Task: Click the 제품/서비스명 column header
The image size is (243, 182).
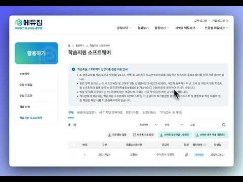Action: (134, 145)
